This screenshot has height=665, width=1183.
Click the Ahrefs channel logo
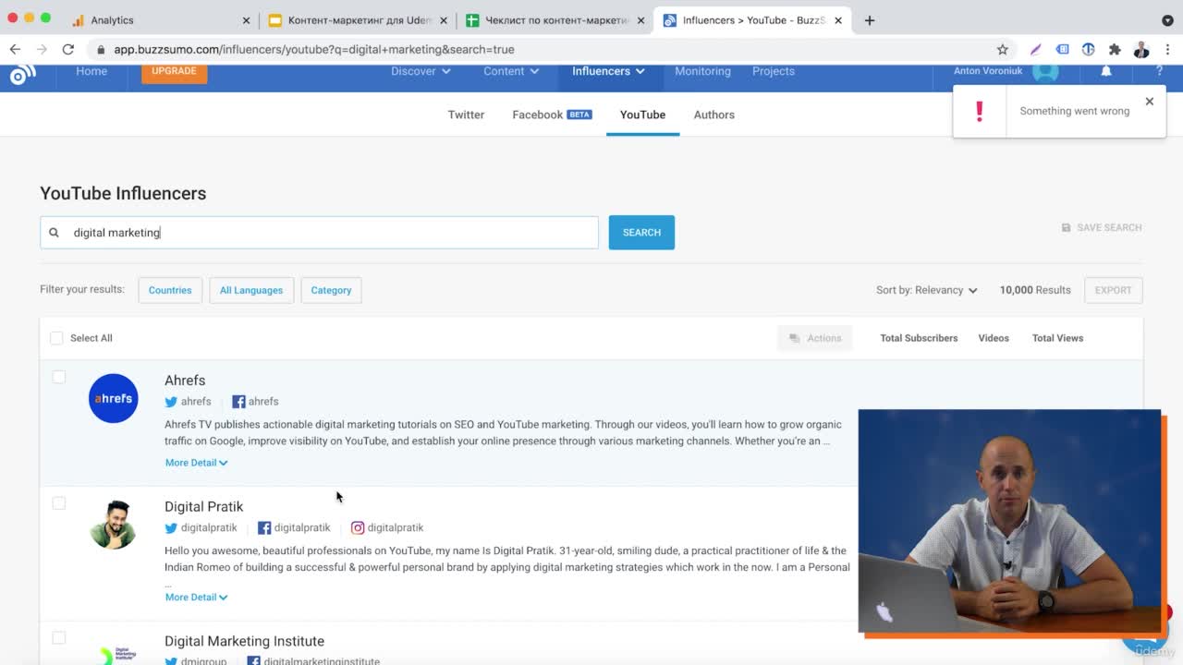(x=113, y=398)
